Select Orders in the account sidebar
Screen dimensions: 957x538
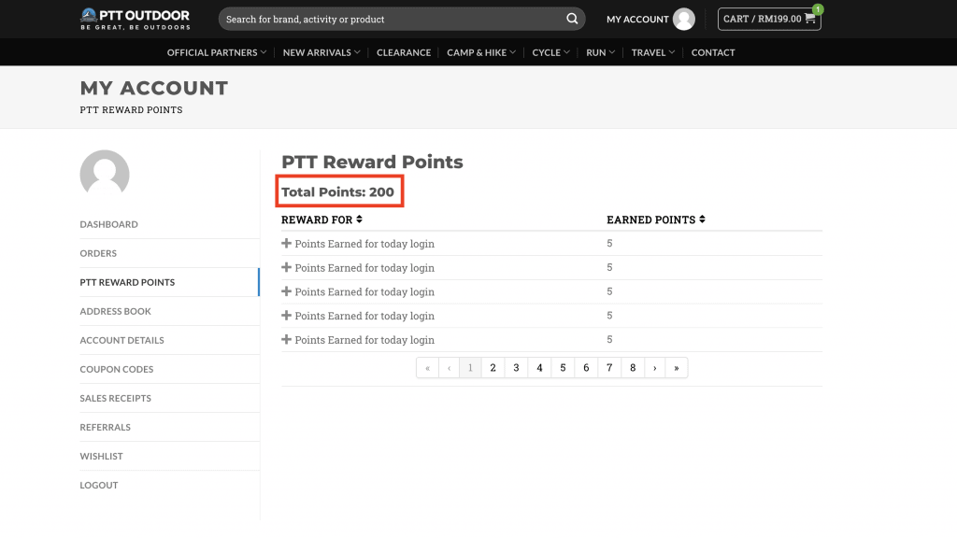[98, 253]
